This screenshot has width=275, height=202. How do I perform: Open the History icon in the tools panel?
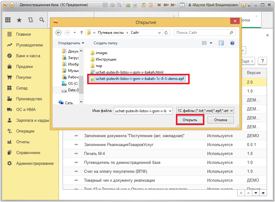(30, 20)
